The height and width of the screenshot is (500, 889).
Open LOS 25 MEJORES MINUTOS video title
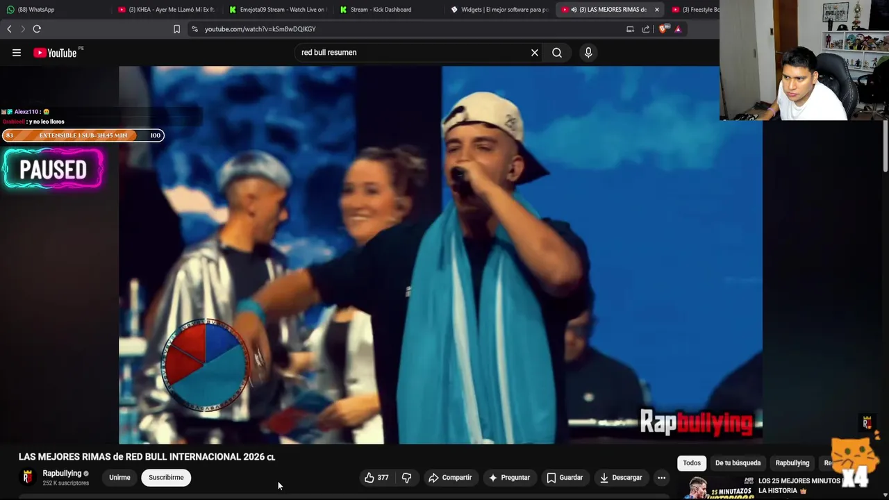point(799,485)
